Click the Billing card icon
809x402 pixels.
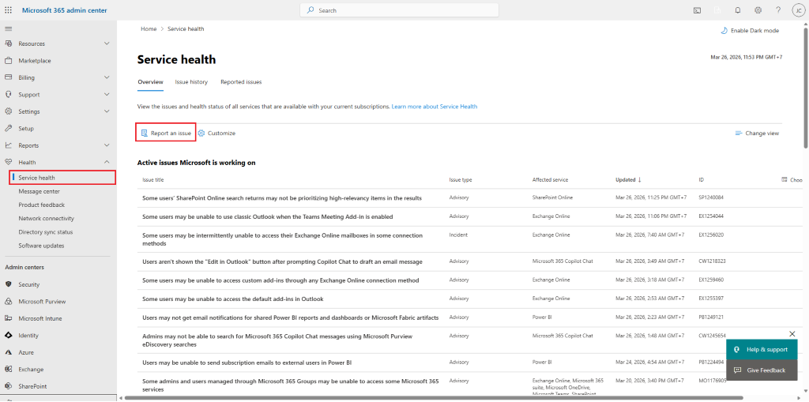8,77
